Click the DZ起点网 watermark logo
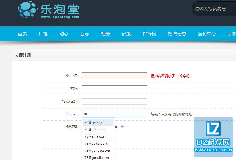 coord(213,137)
